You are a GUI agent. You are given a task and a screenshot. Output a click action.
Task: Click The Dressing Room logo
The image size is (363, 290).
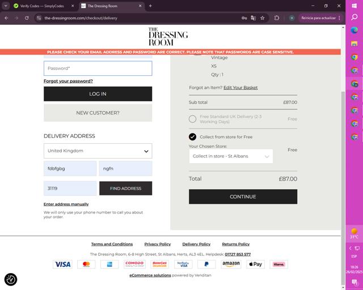coord(168,37)
